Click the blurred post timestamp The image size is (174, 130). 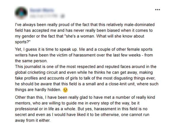click(44, 16)
